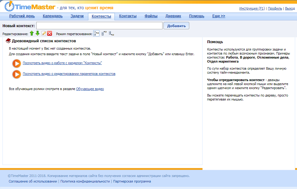
Task: Click the red X delete context icon
Action: click(50, 33)
